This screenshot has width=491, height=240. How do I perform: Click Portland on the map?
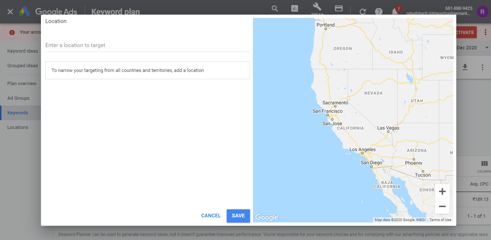coord(325,25)
